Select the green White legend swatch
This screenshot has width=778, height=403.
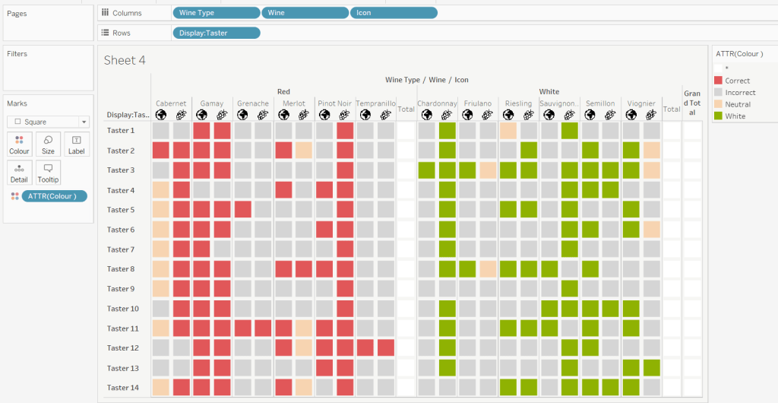719,116
